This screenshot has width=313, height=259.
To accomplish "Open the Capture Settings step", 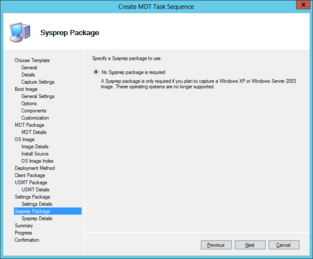I will click(x=38, y=82).
